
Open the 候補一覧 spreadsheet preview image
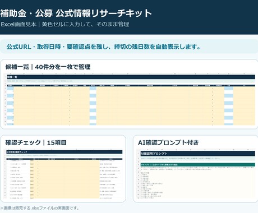pyautogui.click(x=130, y=99)
